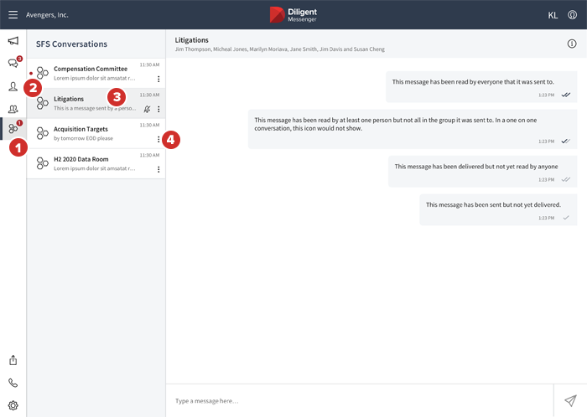587x417 pixels.
Task: Open the announcements megaphone icon
Action: pyautogui.click(x=13, y=41)
